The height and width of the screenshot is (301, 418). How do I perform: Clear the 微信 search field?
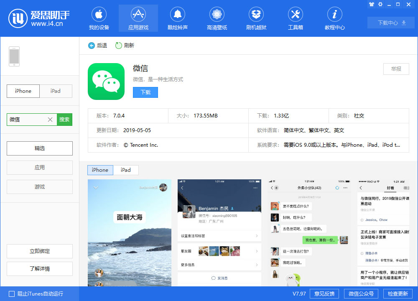click(50, 120)
